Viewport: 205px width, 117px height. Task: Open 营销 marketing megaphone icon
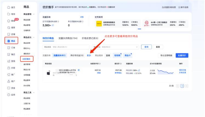click(x=9, y=61)
